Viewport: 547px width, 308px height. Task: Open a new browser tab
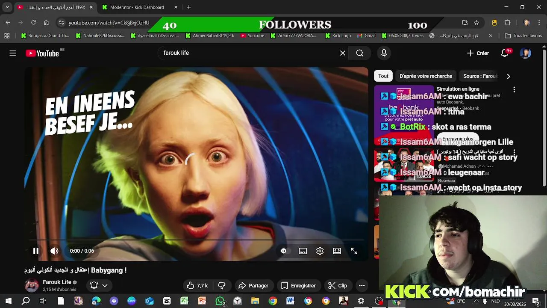coord(188,7)
